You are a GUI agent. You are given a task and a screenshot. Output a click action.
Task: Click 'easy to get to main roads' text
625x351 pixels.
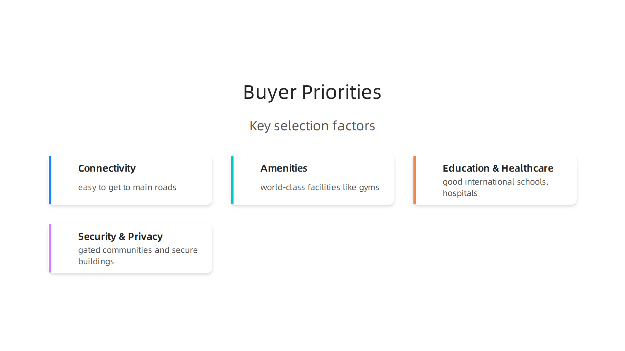[x=127, y=188]
